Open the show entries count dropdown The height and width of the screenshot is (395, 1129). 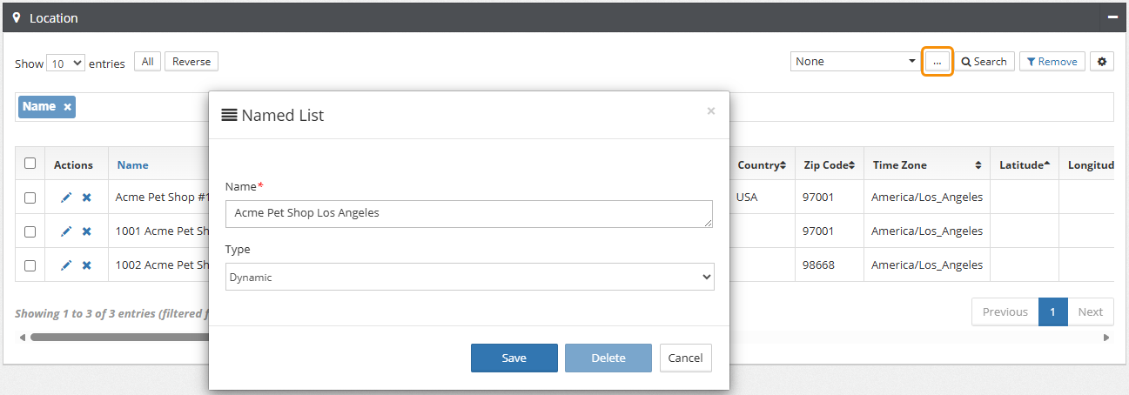[x=65, y=64]
